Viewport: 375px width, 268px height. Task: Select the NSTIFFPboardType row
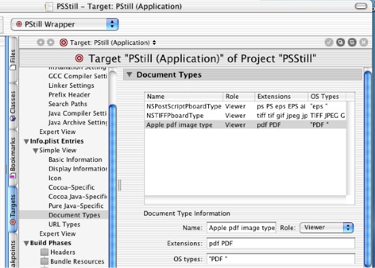pos(246,116)
